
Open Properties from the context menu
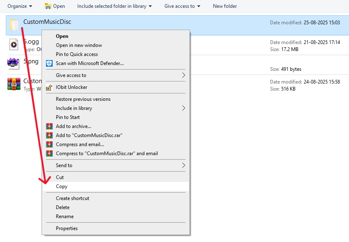tap(67, 228)
